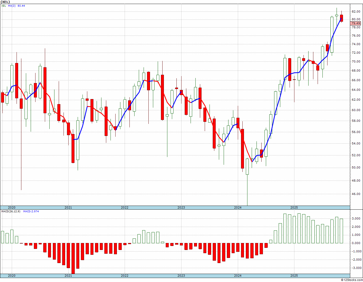This screenshot has width=363, height=282.
Task: Select the 54.00 price axis label
Action: pos(356,143)
